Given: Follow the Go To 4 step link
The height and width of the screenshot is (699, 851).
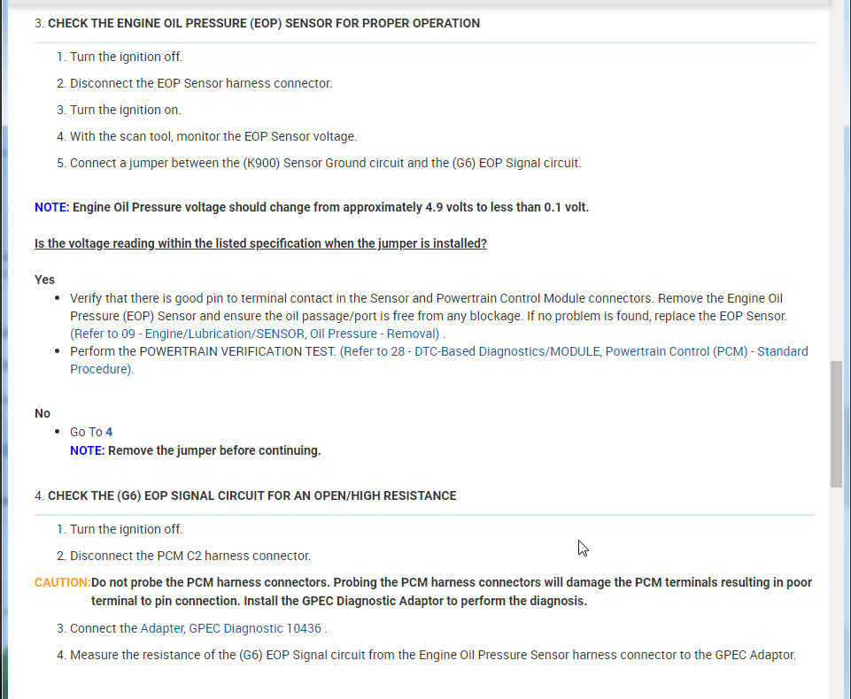Looking at the screenshot, I should pyautogui.click(x=109, y=432).
